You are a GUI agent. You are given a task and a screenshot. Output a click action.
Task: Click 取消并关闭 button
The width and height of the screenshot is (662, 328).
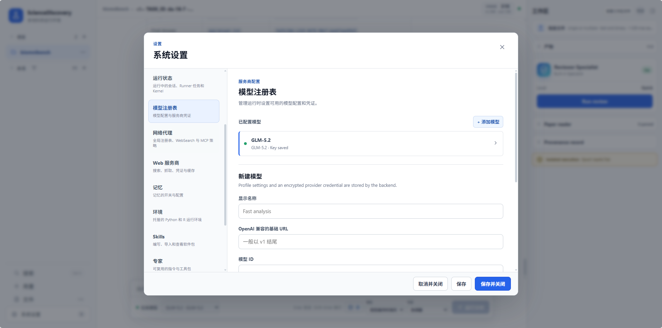coord(430,284)
